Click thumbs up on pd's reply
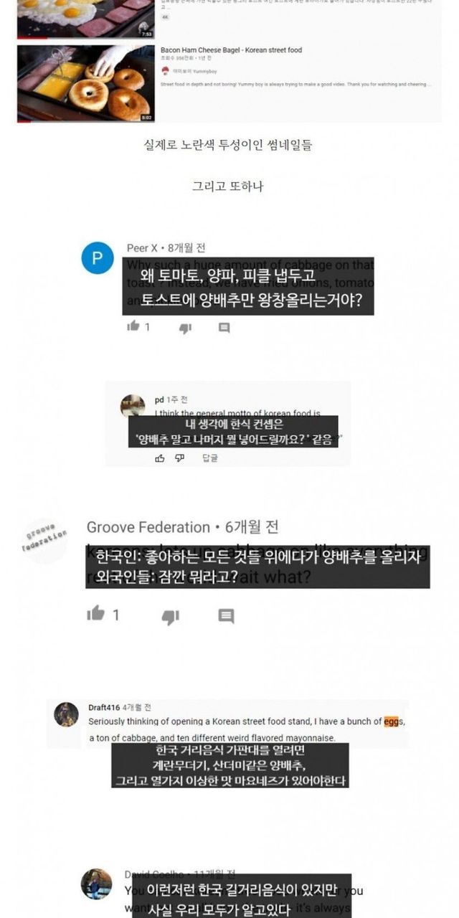Viewport: 459px width, 918px height. [x=160, y=458]
